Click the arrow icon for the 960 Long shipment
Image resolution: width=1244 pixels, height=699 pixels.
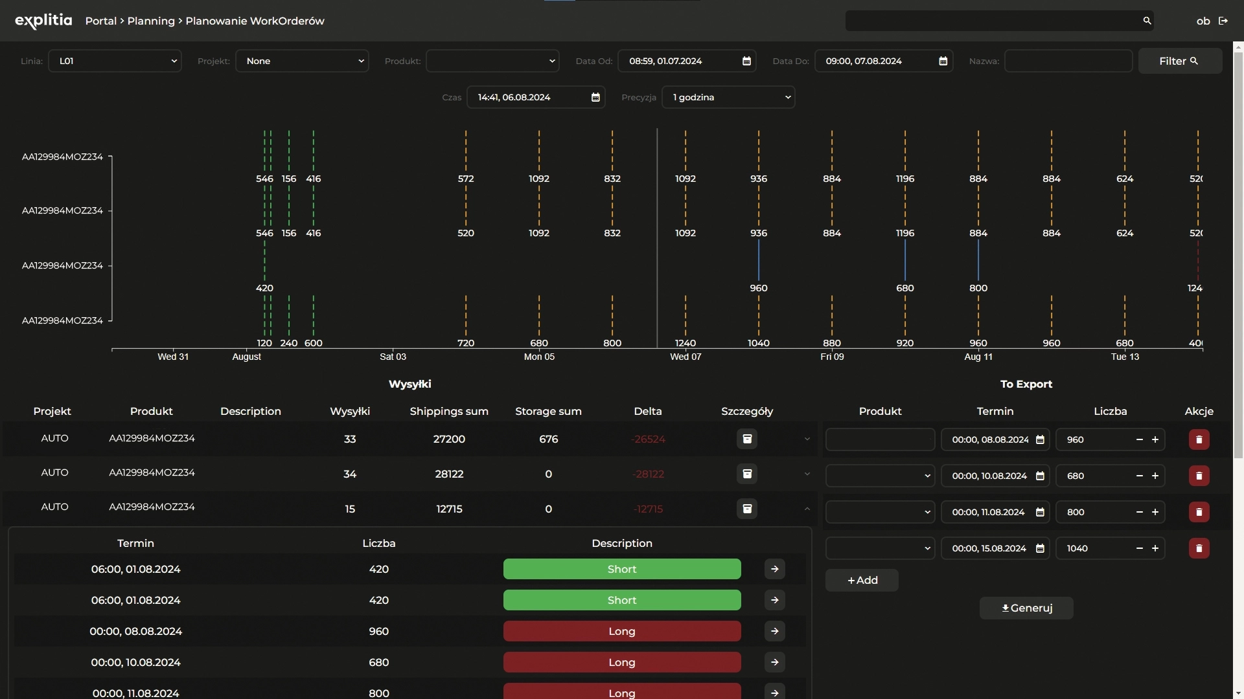775,631
